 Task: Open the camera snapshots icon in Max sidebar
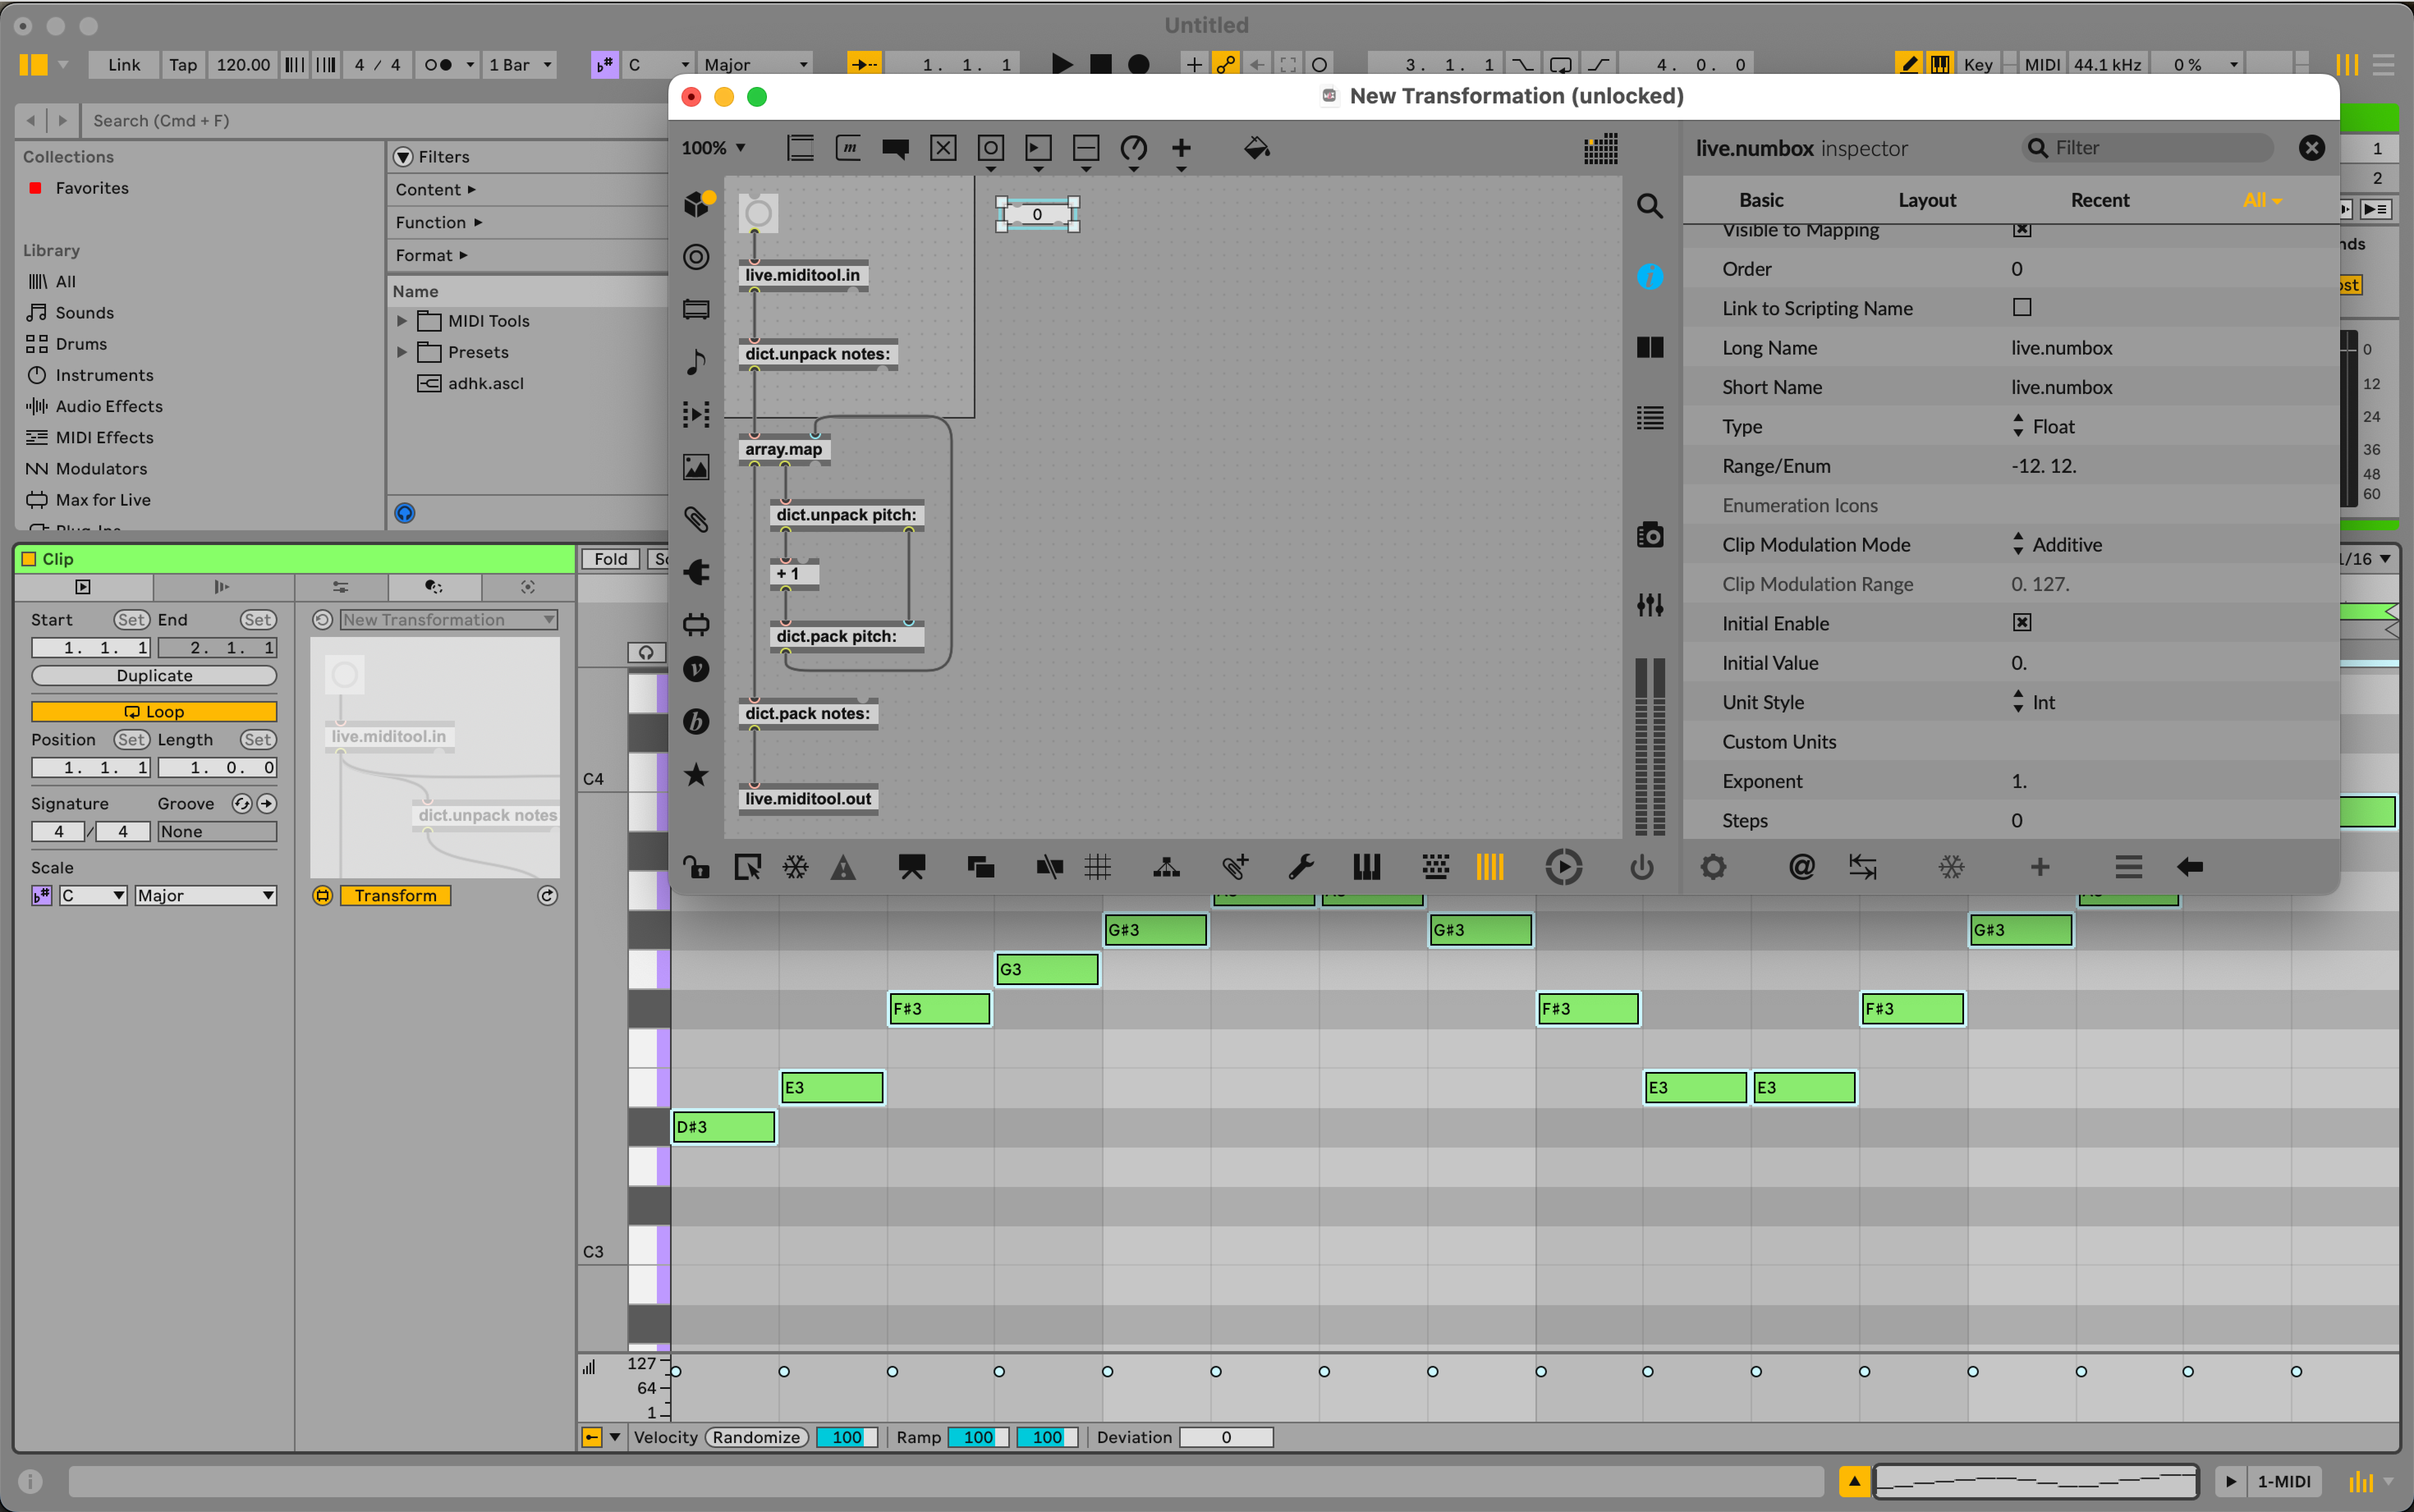(1649, 535)
